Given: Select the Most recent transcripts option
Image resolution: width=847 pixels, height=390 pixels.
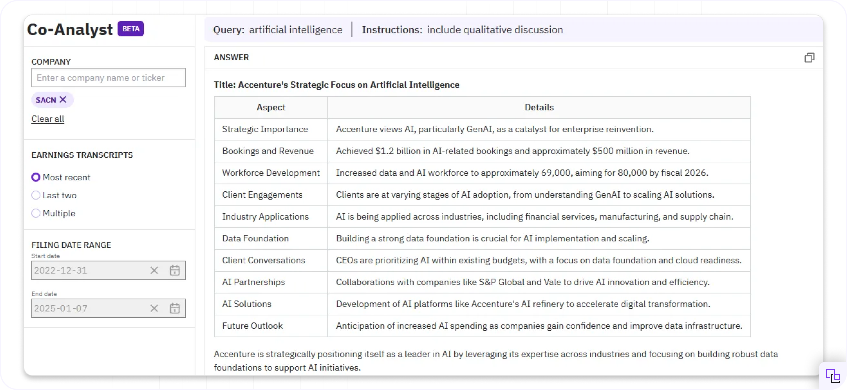Looking at the screenshot, I should [x=36, y=177].
